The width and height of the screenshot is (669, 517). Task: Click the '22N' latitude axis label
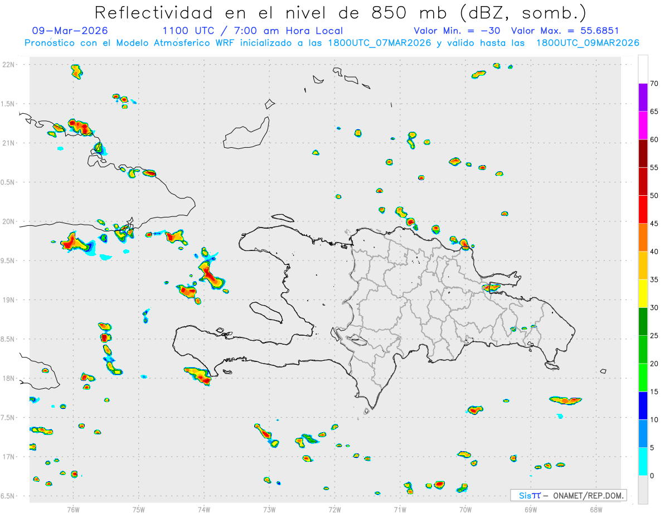(x=8, y=65)
